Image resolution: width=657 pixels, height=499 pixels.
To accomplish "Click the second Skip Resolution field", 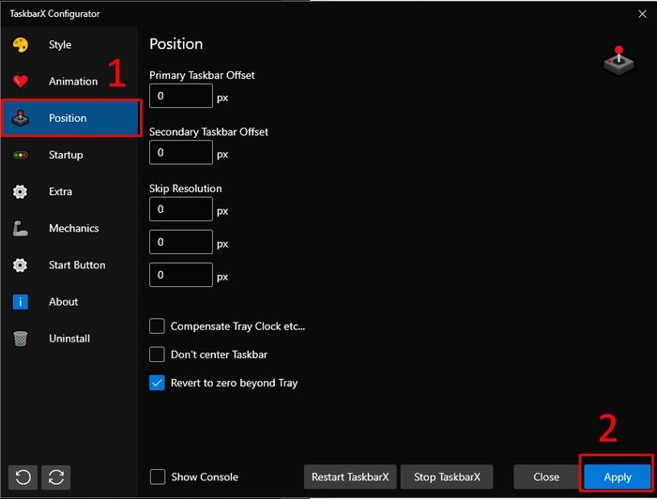I will pyautogui.click(x=181, y=242).
